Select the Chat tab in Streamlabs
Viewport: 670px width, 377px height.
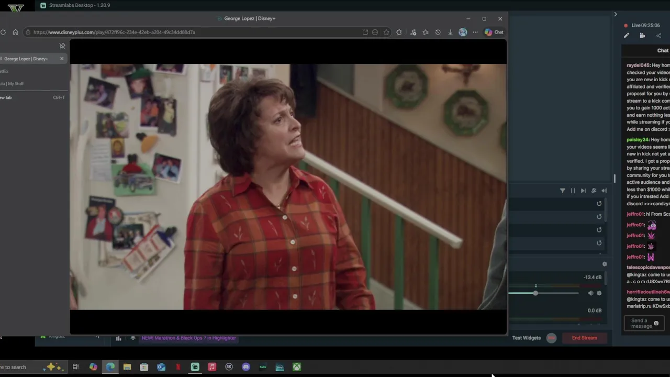[x=663, y=50]
